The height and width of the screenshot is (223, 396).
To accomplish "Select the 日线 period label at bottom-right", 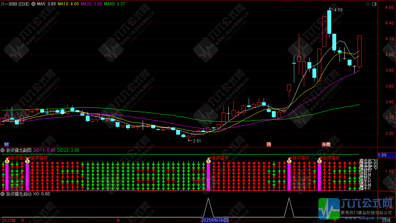I will click(x=386, y=220).
